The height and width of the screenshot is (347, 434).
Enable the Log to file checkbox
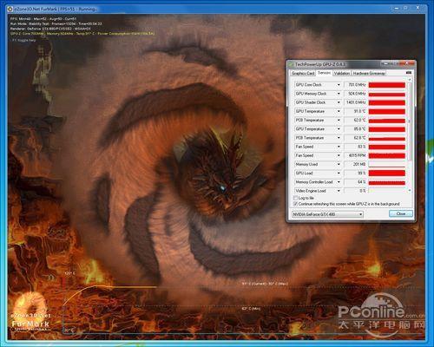click(x=295, y=198)
